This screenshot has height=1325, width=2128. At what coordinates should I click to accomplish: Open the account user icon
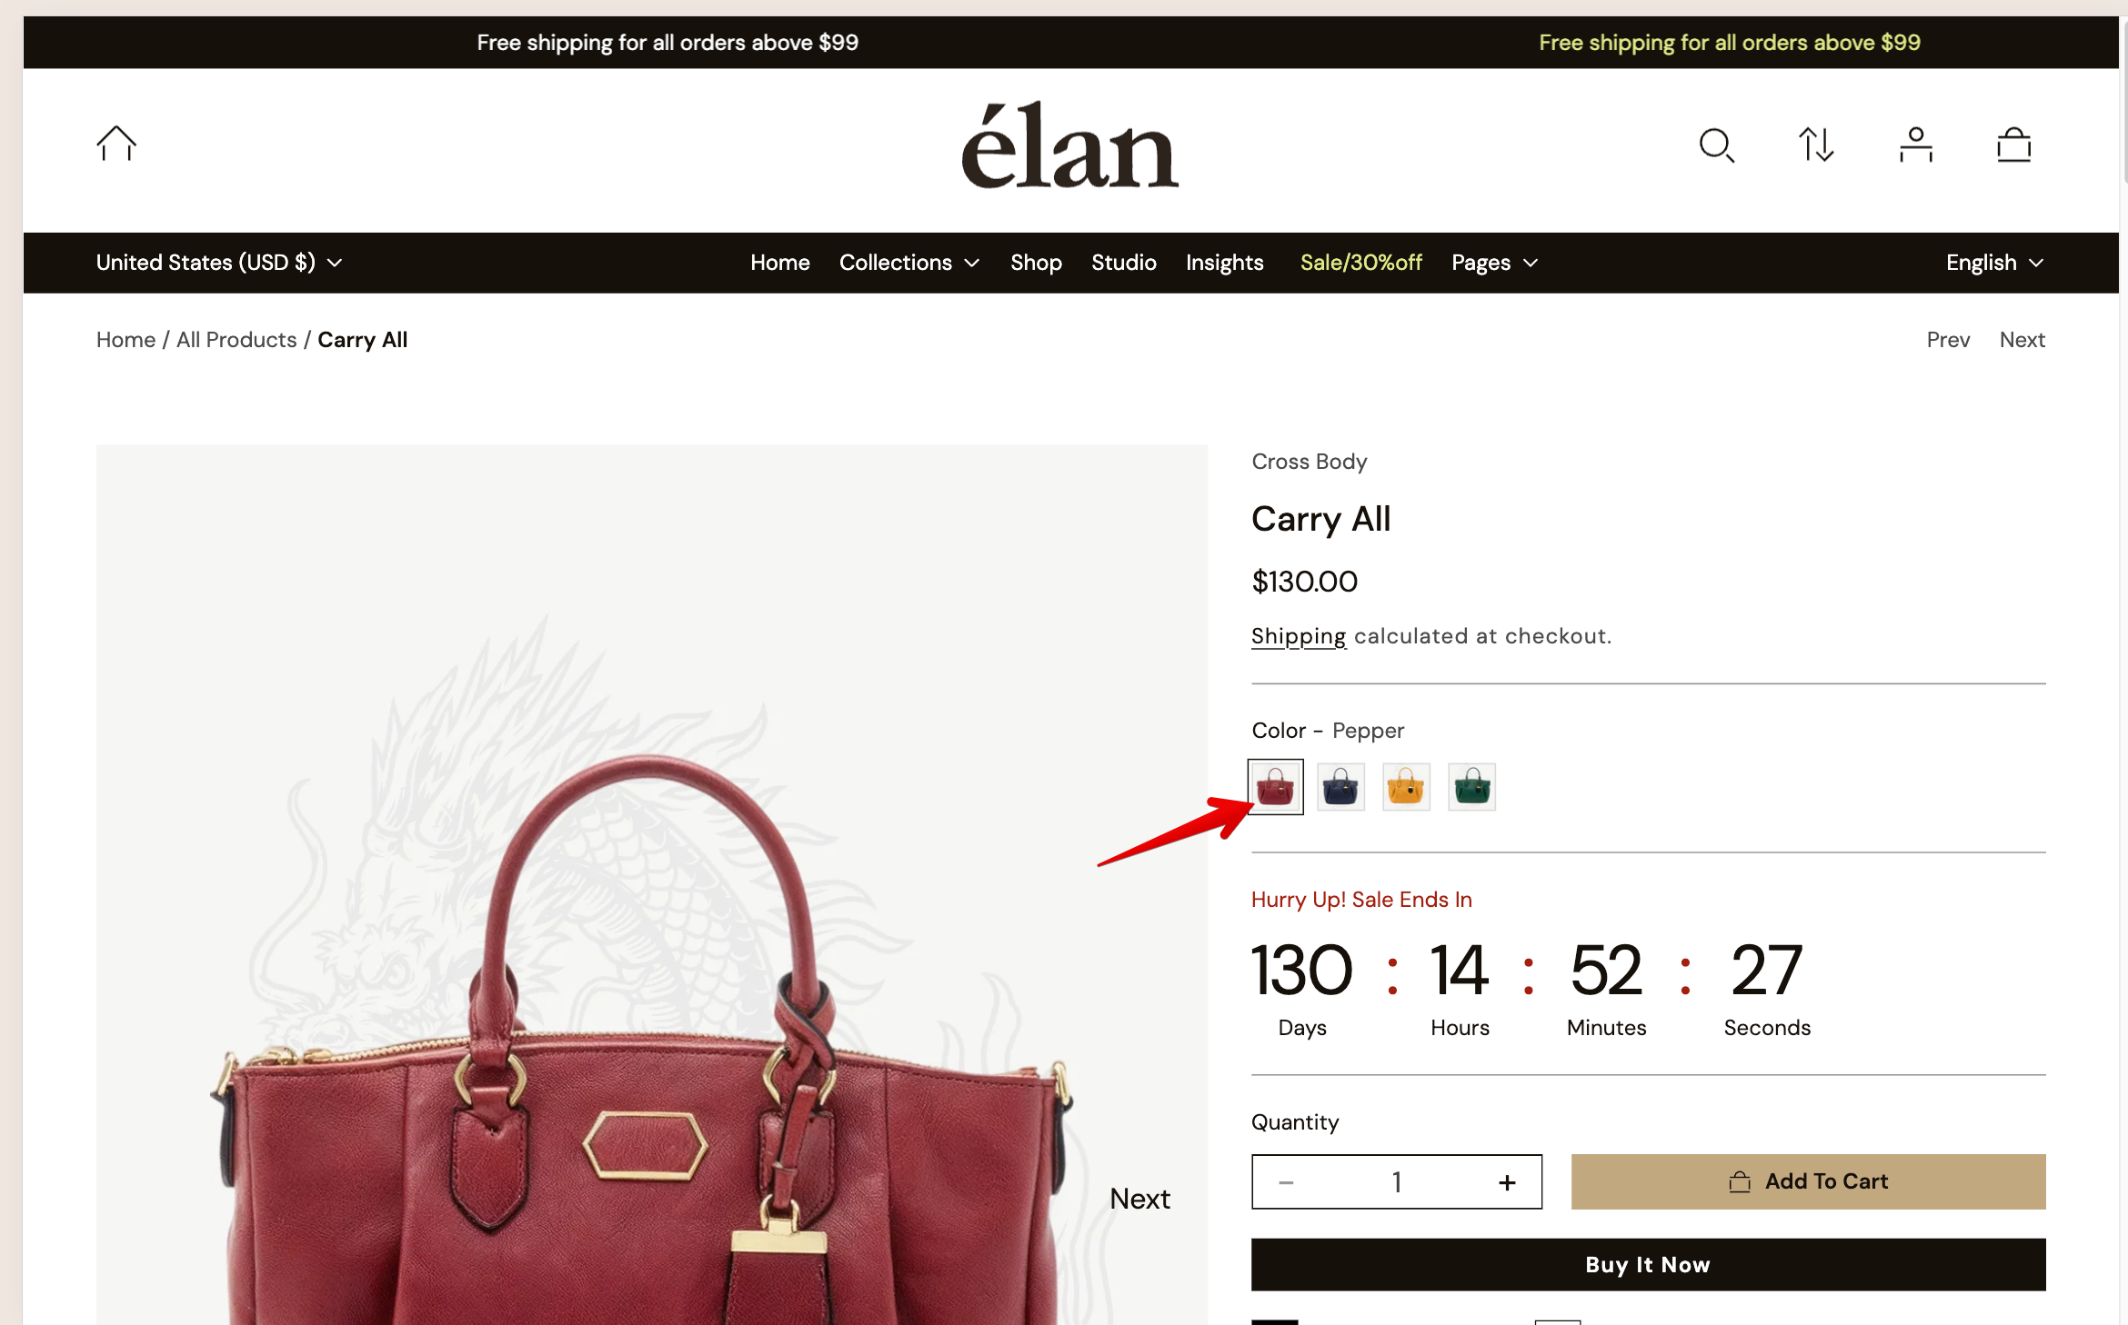tap(1916, 144)
